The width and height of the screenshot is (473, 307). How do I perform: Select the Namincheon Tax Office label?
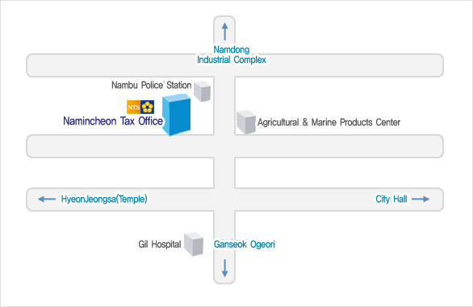pyautogui.click(x=113, y=121)
